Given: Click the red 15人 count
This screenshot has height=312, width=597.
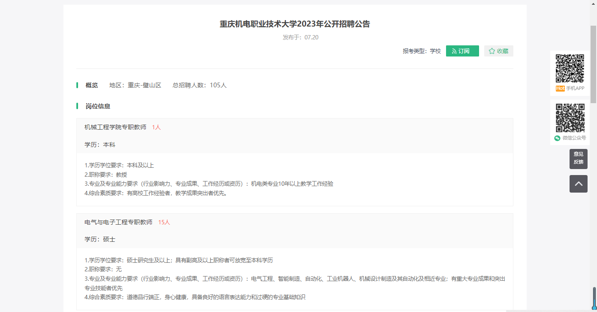Looking at the screenshot, I should pos(164,222).
